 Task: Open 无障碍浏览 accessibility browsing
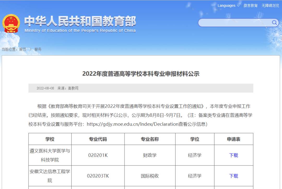270,6
